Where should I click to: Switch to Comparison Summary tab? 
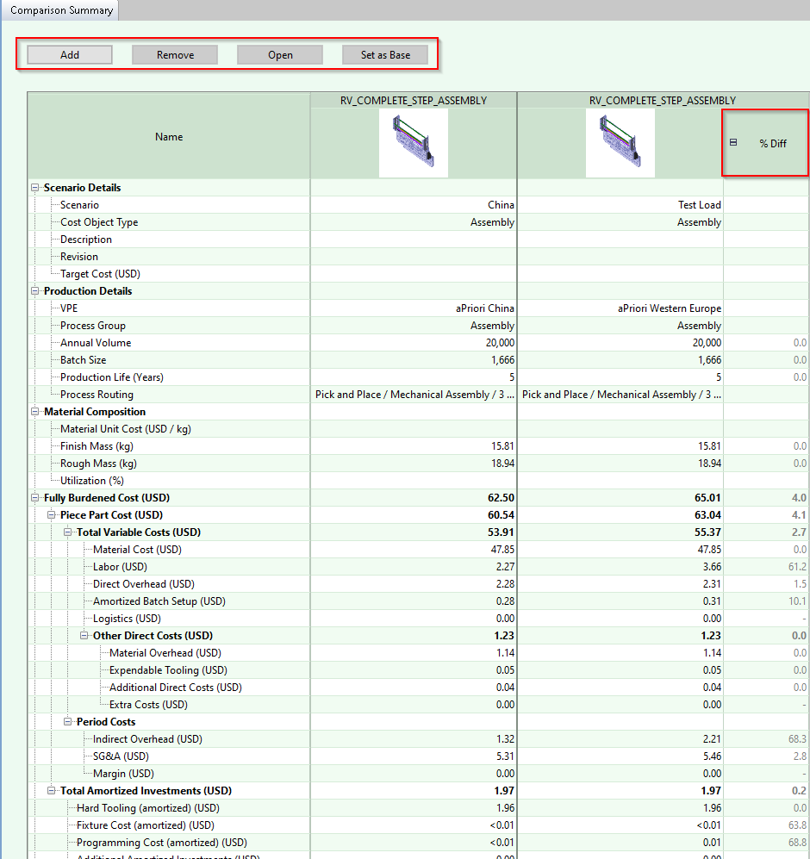pyautogui.click(x=61, y=10)
